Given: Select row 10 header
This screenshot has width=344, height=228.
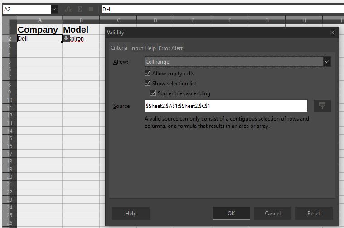Looking at the screenshot, I should click(10, 100).
